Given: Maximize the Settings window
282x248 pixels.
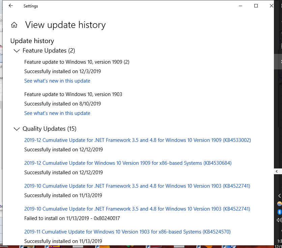Looking at the screenshot, I should [256, 6].
